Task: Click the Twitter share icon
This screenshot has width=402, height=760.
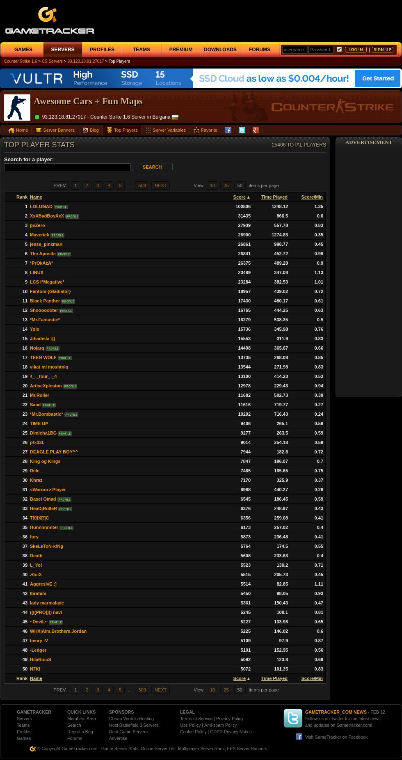Action: coord(242,130)
